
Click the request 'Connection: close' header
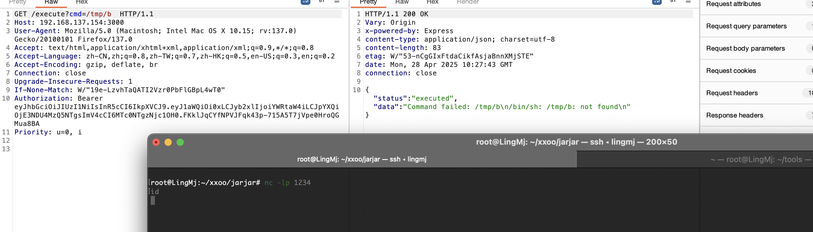50,73
